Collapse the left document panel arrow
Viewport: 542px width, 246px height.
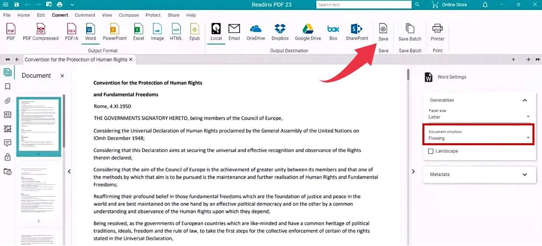point(69,171)
